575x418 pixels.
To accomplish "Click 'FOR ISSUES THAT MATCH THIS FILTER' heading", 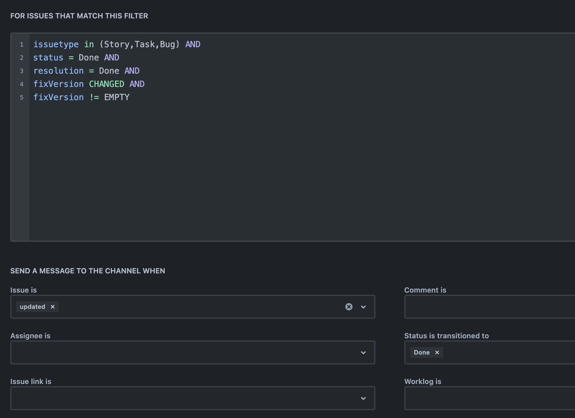I will 79,16.
